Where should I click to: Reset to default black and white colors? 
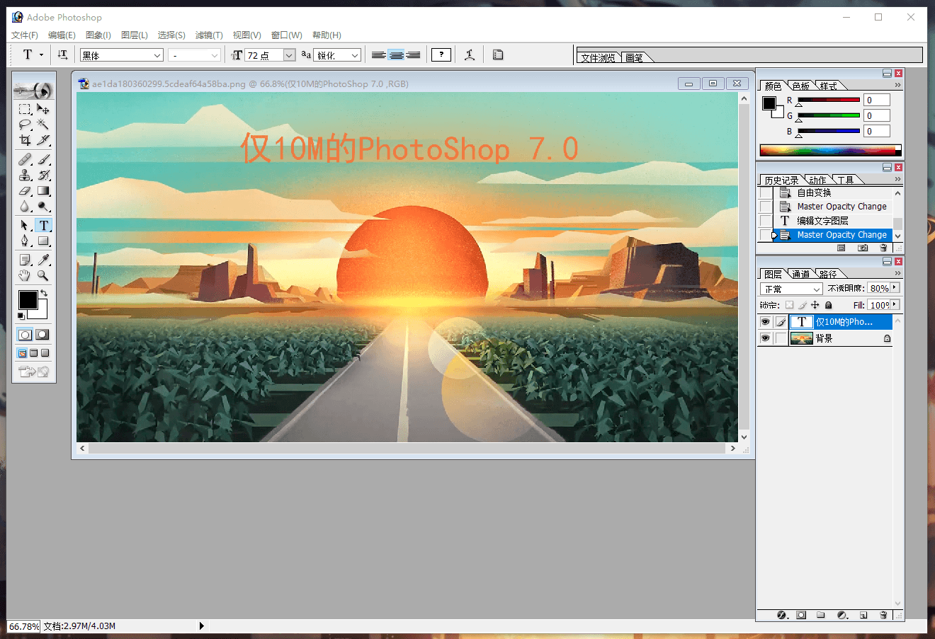point(21,316)
